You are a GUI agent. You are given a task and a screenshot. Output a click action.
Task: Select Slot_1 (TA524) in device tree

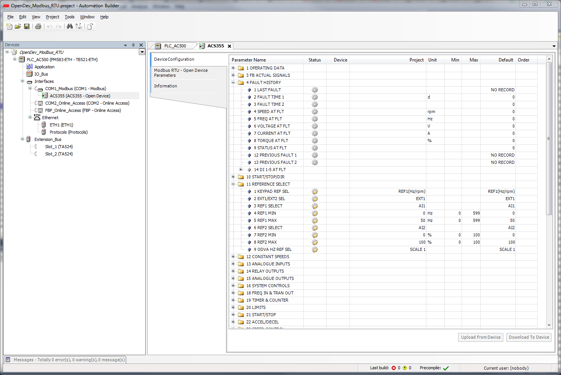click(x=59, y=147)
